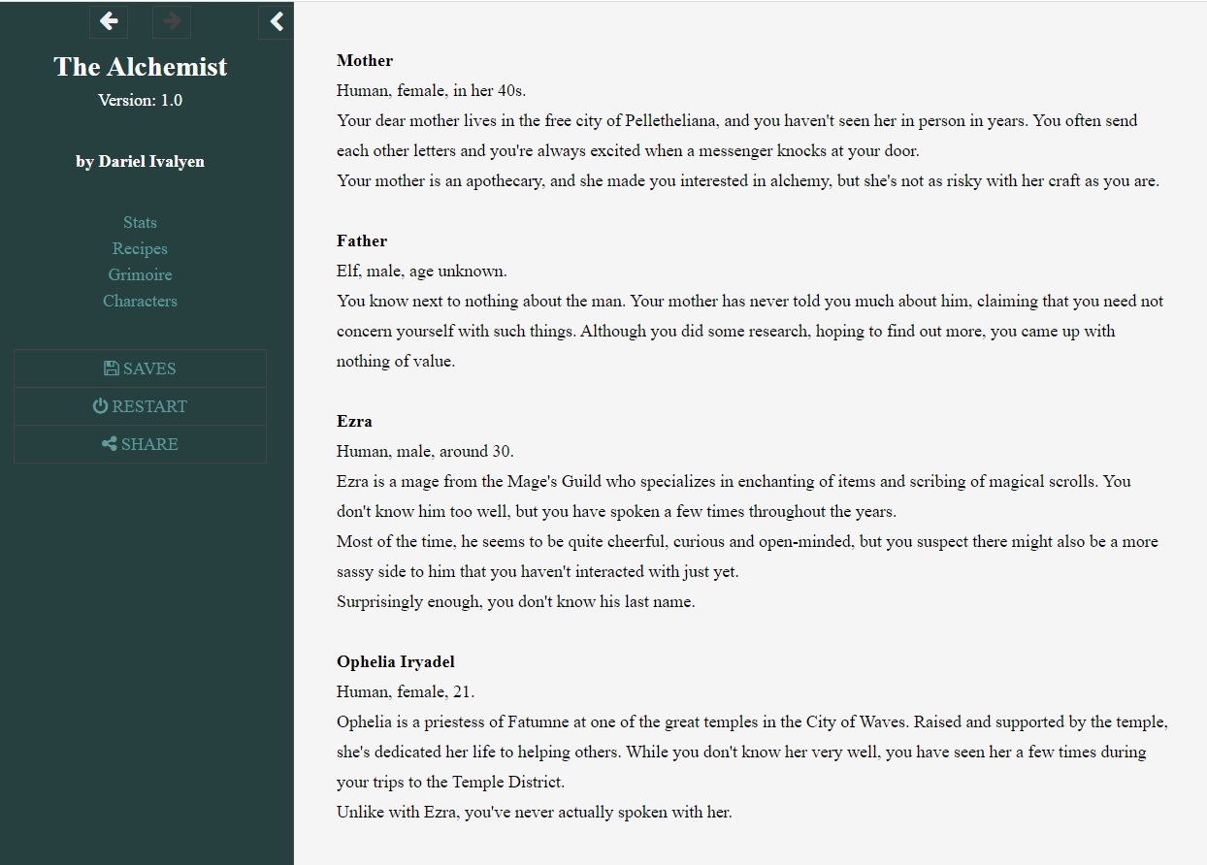The width and height of the screenshot is (1207, 865).
Task: Click the Version: 1.0 label
Action: [140, 100]
